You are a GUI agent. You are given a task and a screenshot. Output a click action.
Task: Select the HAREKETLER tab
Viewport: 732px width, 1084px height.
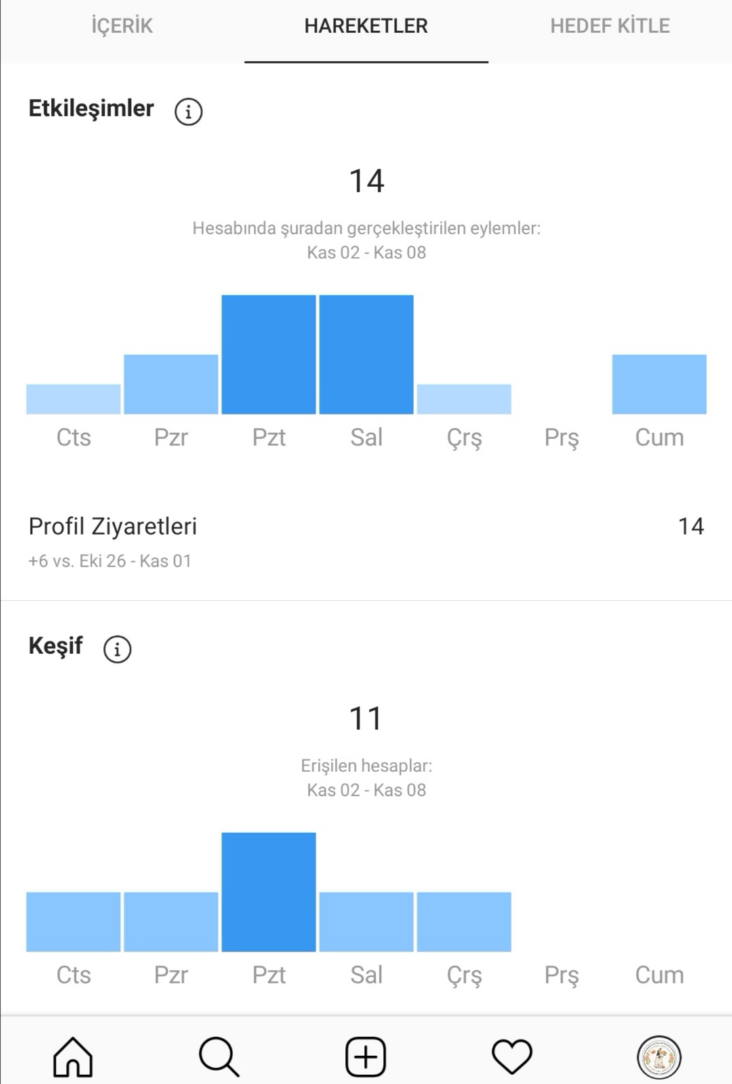click(x=366, y=26)
